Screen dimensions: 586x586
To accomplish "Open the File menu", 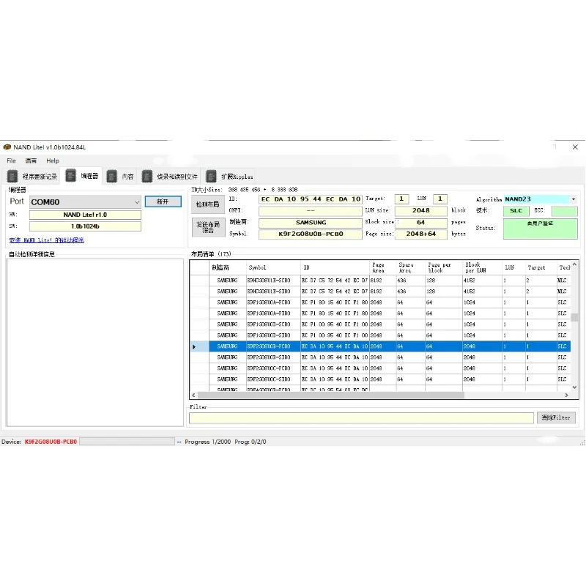I will coord(11,160).
